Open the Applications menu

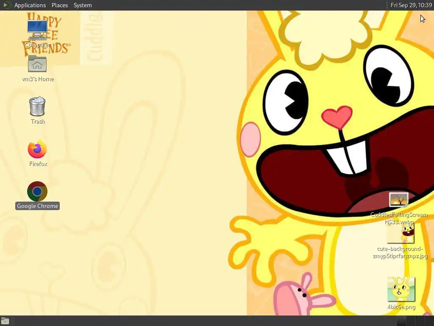tap(30, 5)
